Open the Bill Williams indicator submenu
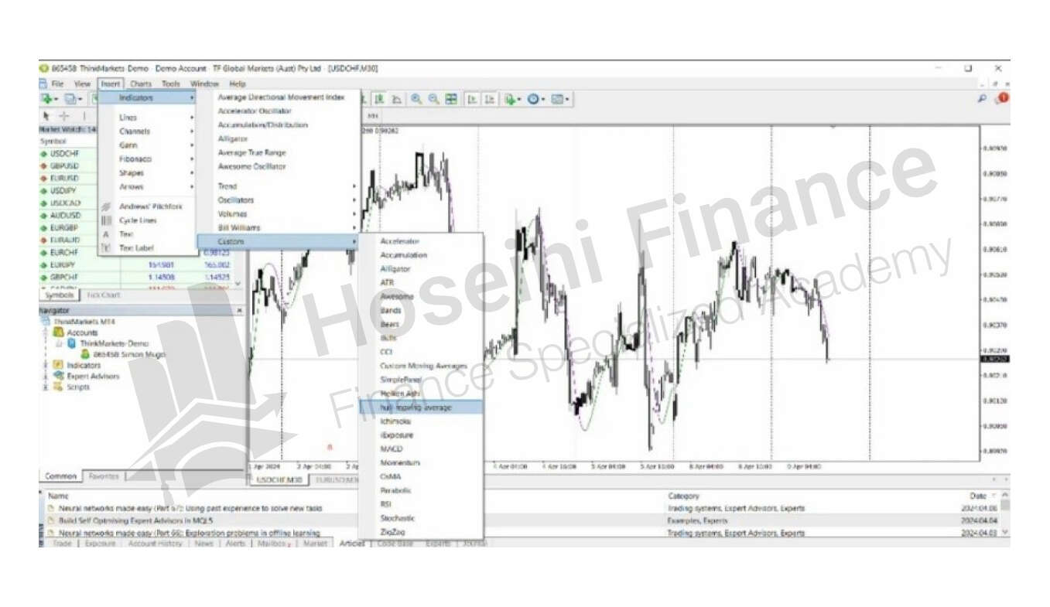The height and width of the screenshot is (607, 1050). click(238, 228)
